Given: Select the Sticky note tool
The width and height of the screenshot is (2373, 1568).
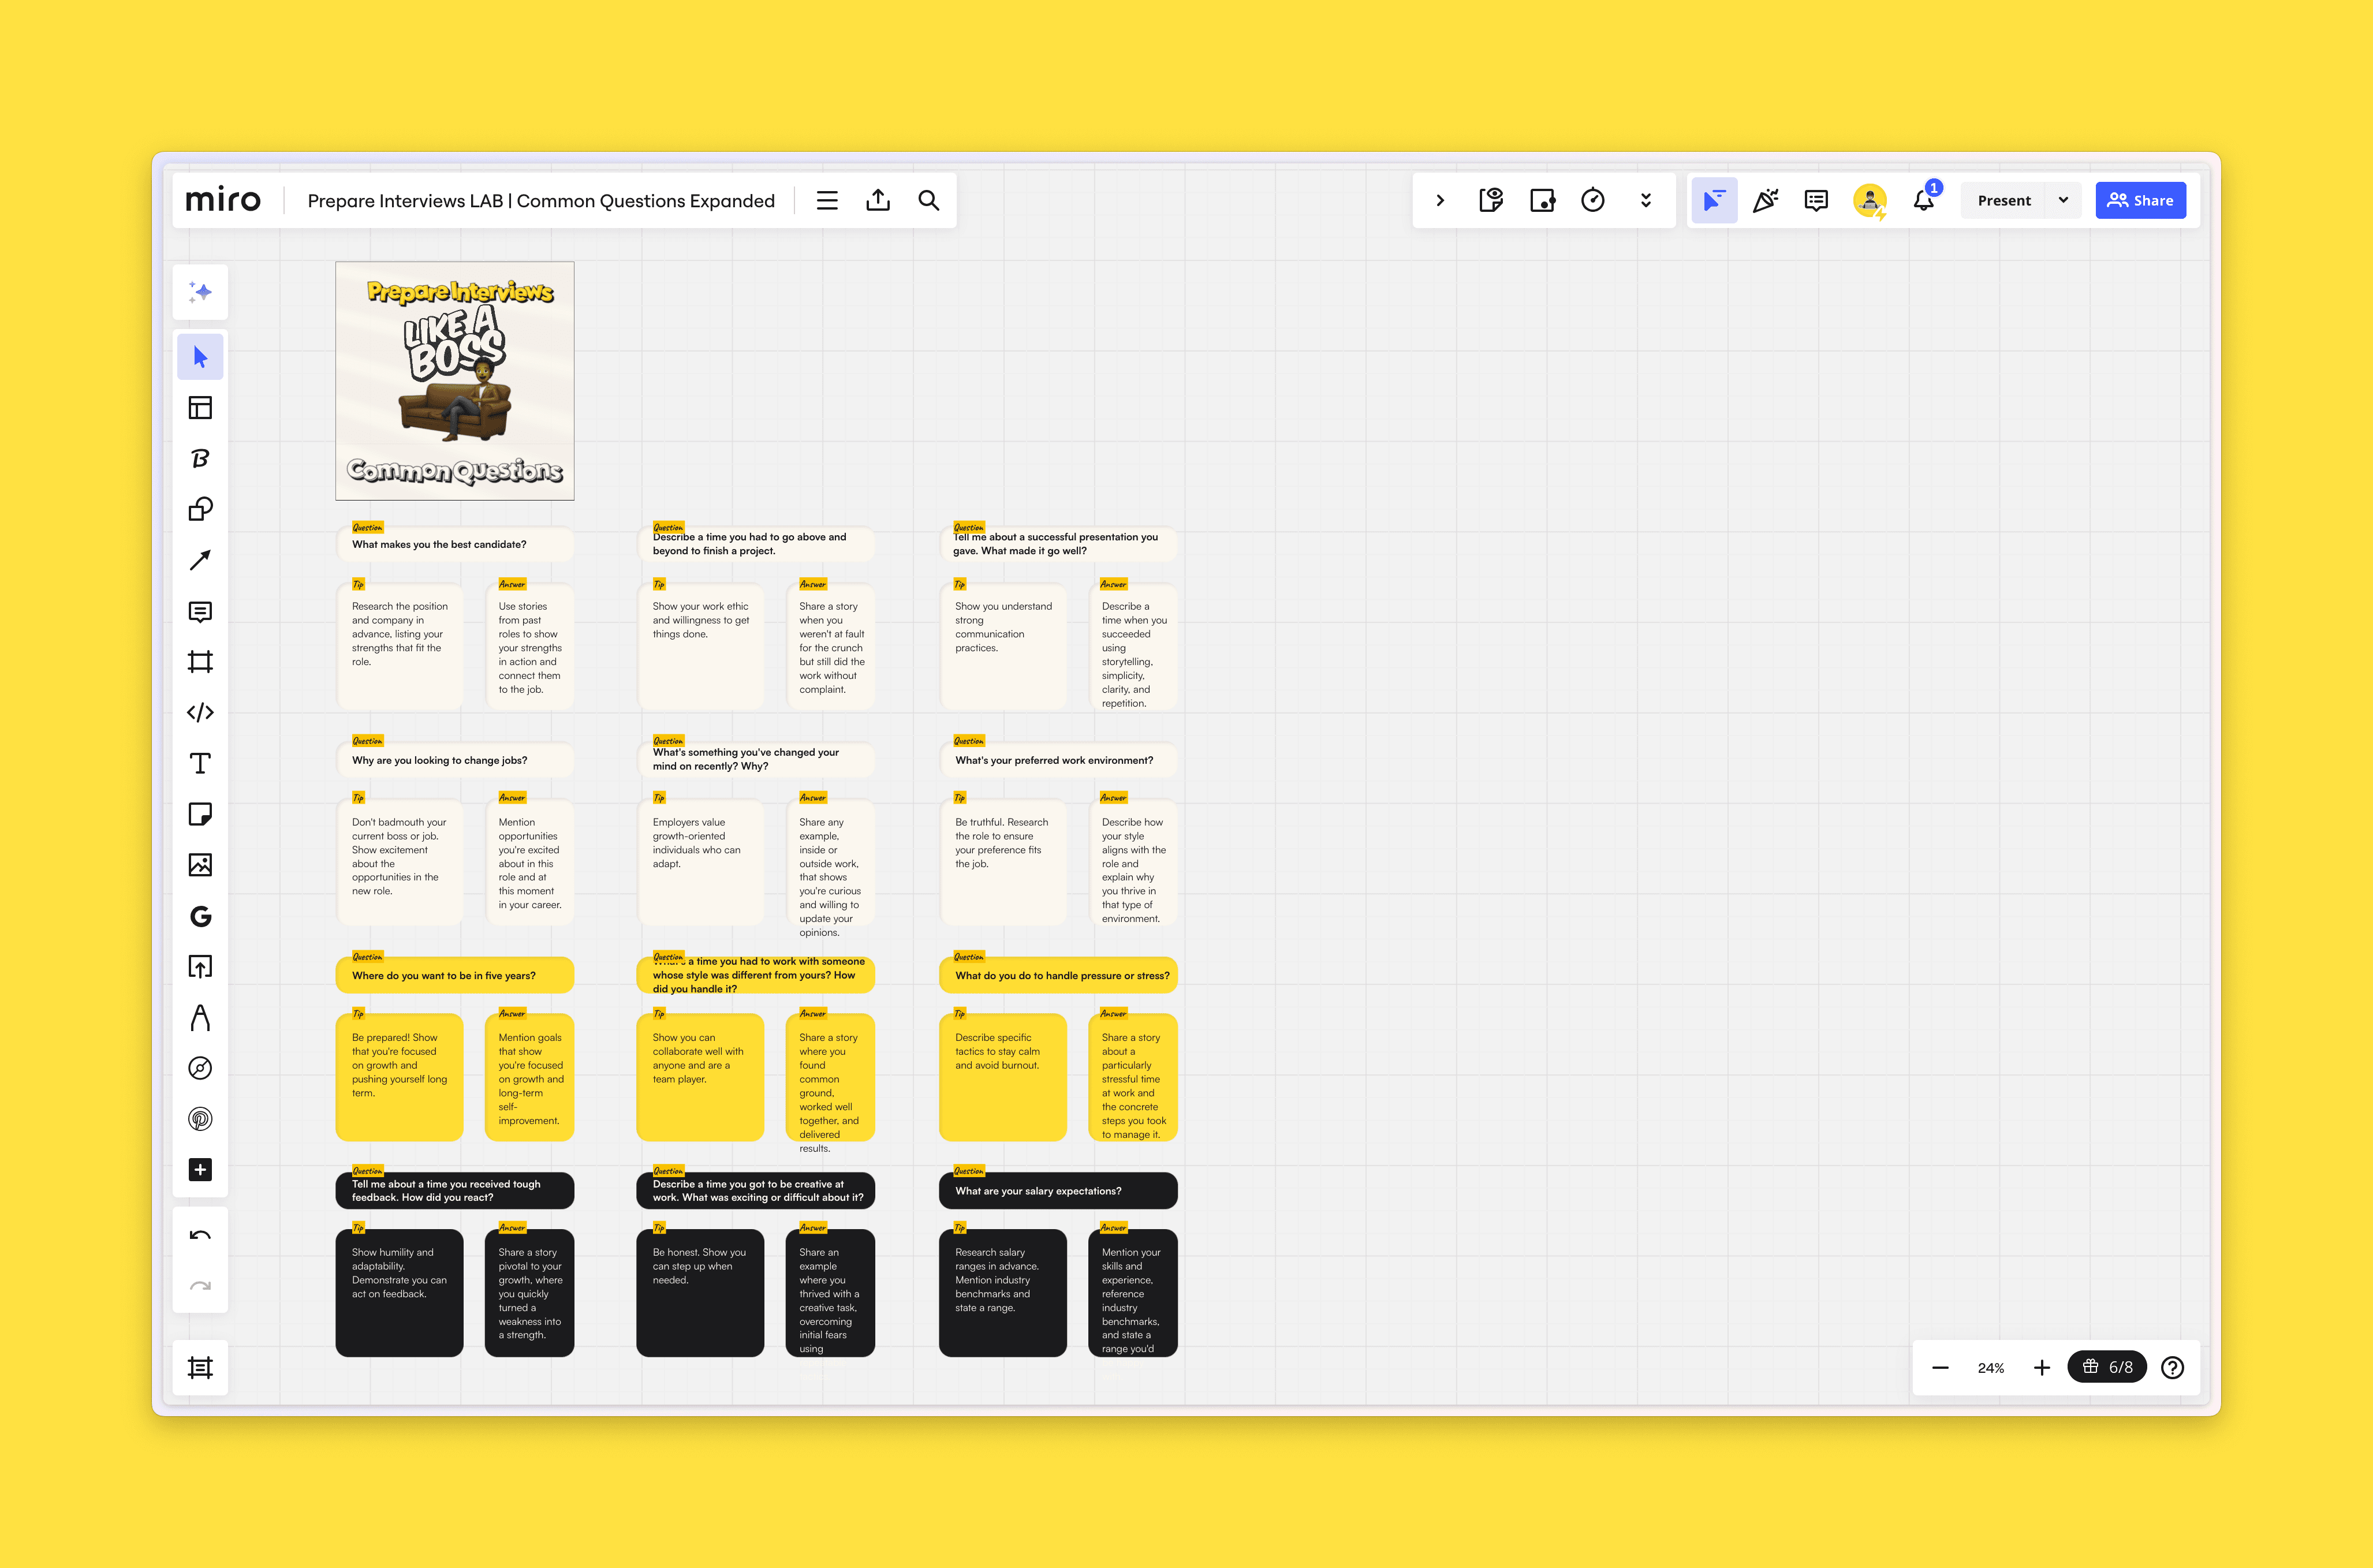Looking at the screenshot, I should pyautogui.click(x=200, y=814).
